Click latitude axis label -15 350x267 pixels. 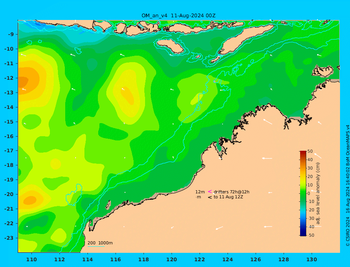click(x=9, y=122)
